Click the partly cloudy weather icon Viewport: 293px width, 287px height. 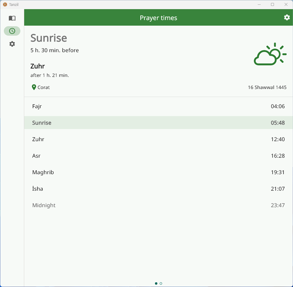[271, 54]
